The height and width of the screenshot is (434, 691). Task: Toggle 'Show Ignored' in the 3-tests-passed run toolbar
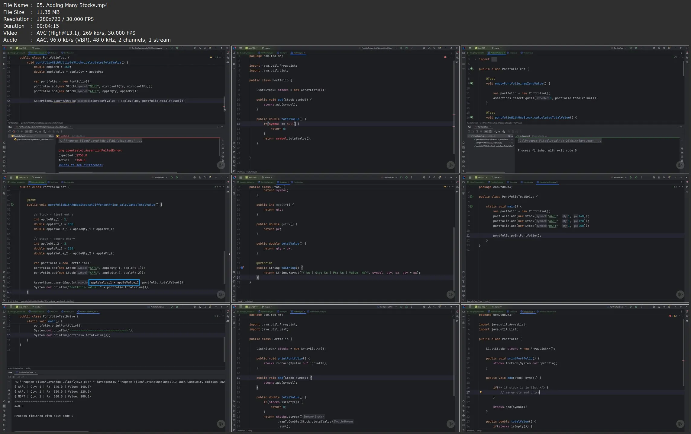(490, 131)
